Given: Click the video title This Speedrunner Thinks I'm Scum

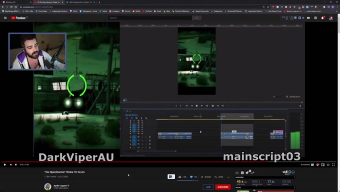Looking at the screenshot, I should [x=64, y=172].
